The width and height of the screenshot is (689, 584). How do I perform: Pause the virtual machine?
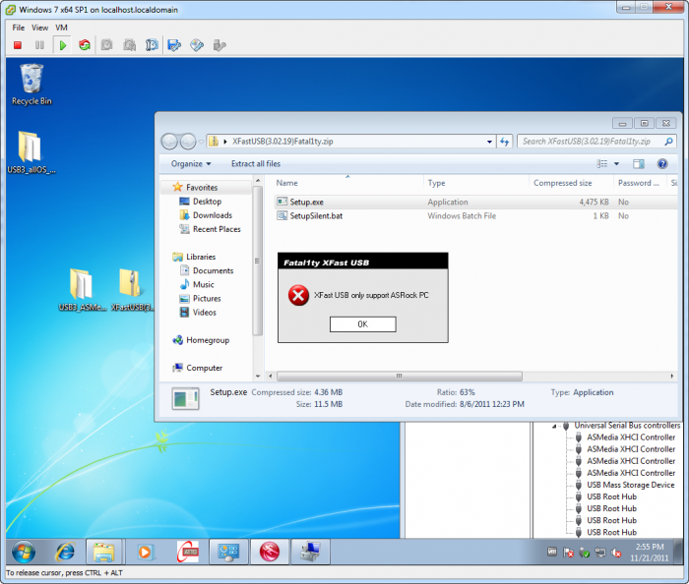click(x=39, y=45)
